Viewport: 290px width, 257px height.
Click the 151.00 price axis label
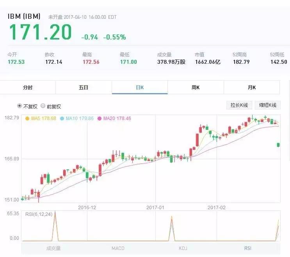click(12, 200)
